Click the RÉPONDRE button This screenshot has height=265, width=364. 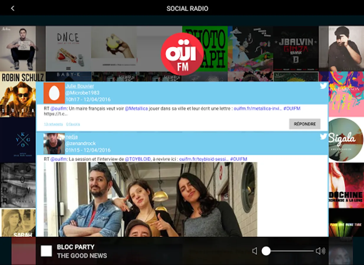click(305, 124)
